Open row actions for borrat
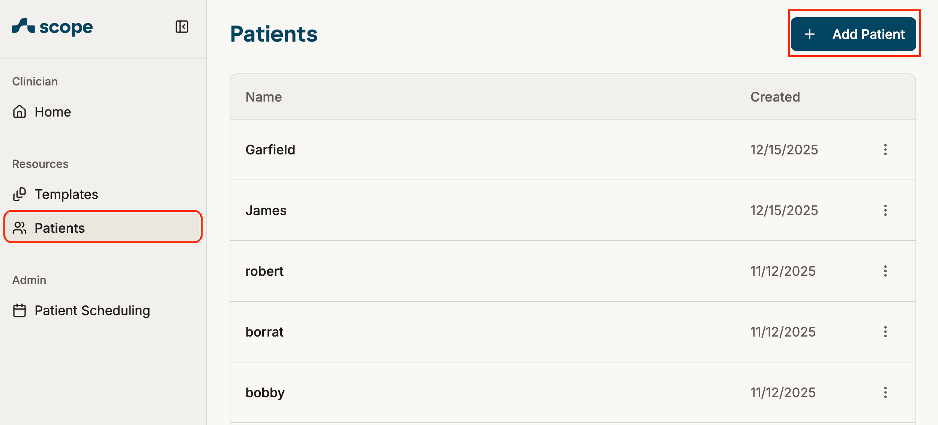The width and height of the screenshot is (938, 425). point(885,332)
